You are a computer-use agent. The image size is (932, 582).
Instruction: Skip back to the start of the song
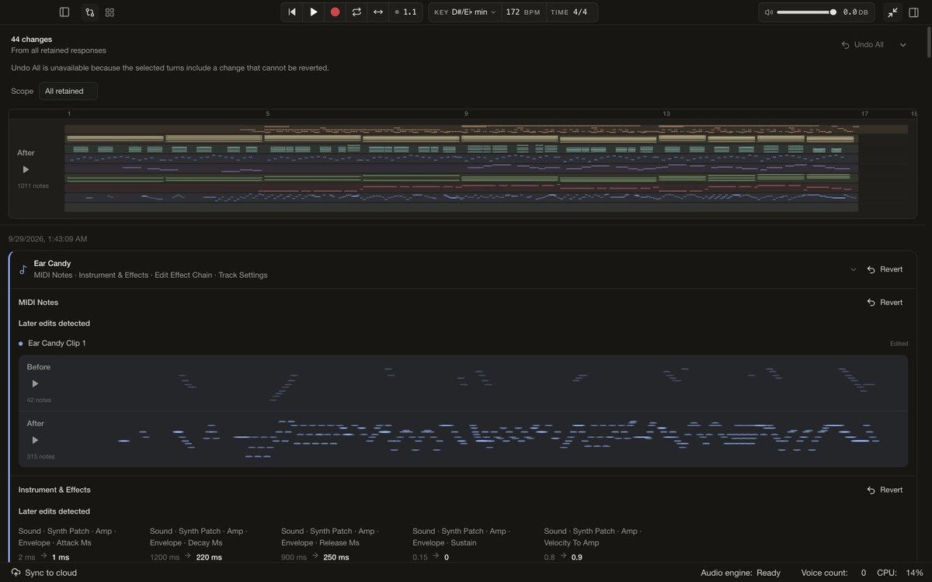tap(292, 12)
